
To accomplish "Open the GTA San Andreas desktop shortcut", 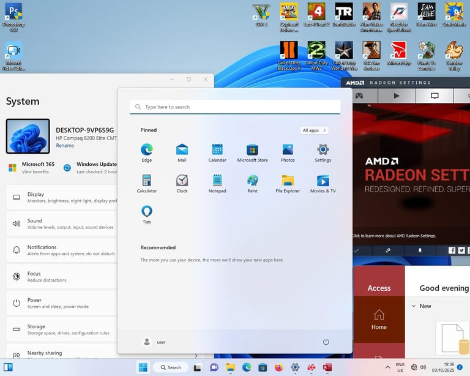I will tap(371, 51).
